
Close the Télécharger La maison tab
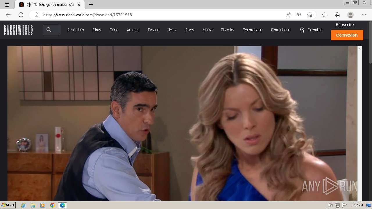(79, 5)
